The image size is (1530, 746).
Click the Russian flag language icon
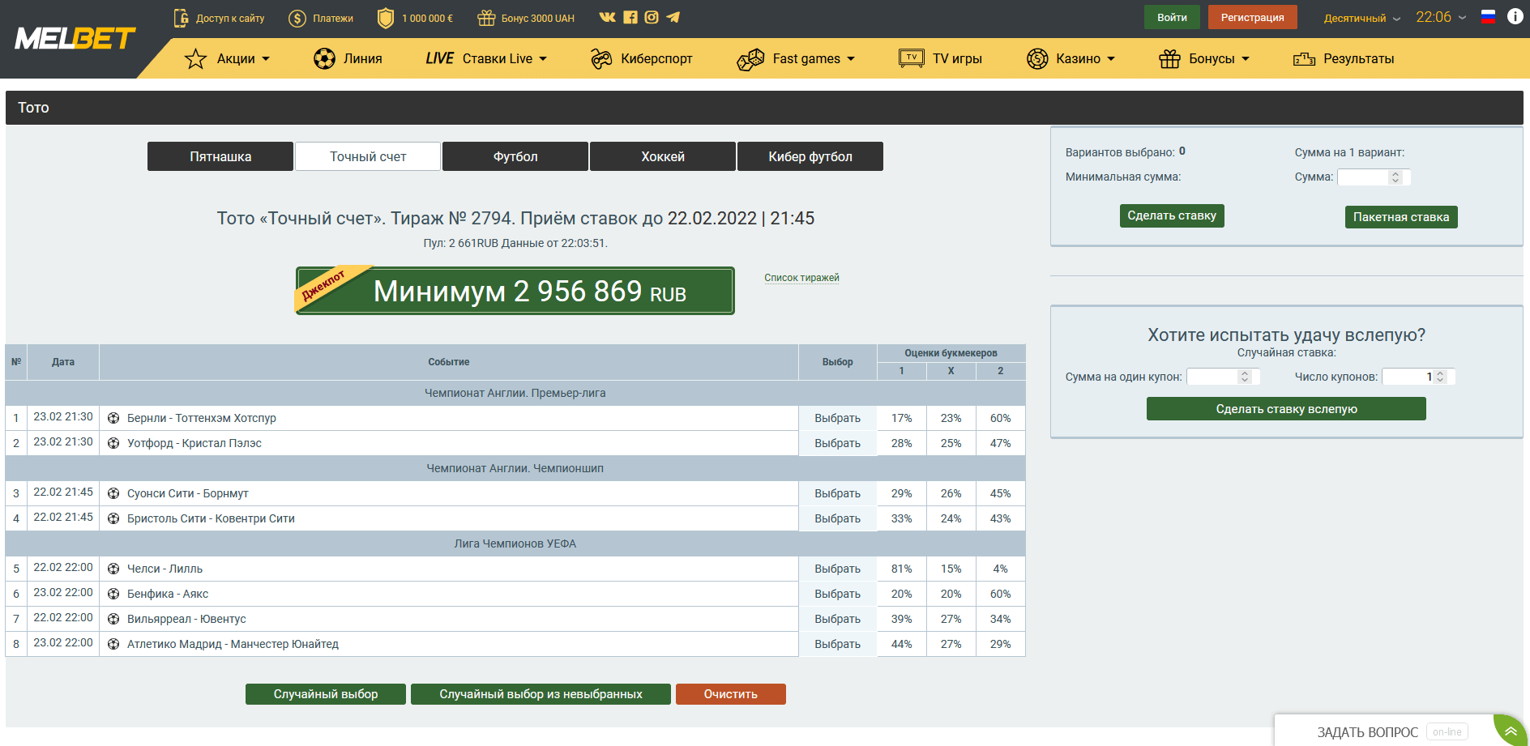1488,17
